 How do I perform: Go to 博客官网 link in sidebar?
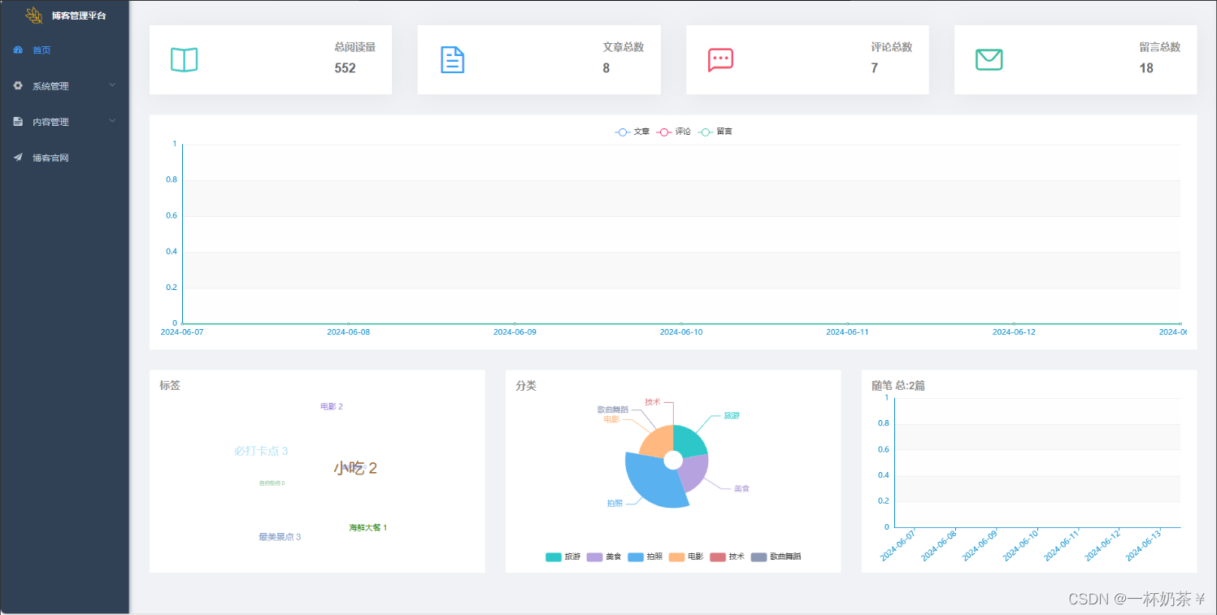tap(64, 158)
